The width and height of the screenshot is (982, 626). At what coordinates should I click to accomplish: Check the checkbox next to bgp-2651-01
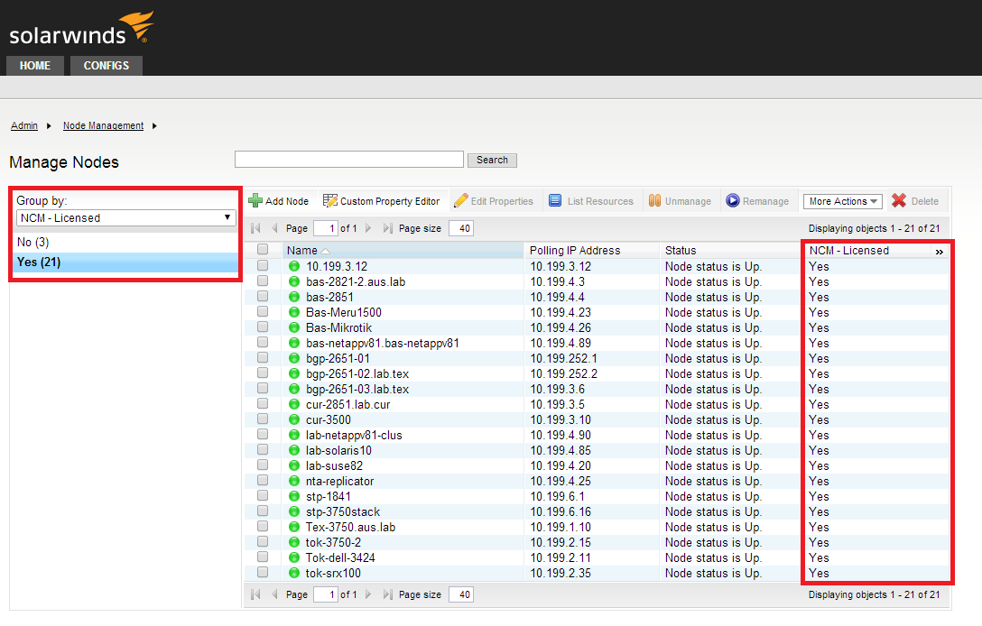point(262,358)
